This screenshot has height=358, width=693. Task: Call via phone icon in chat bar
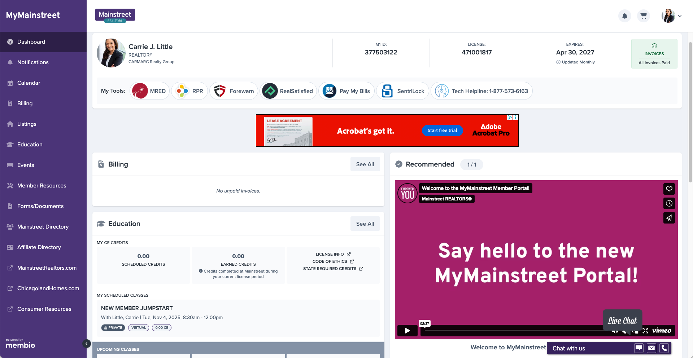point(664,348)
